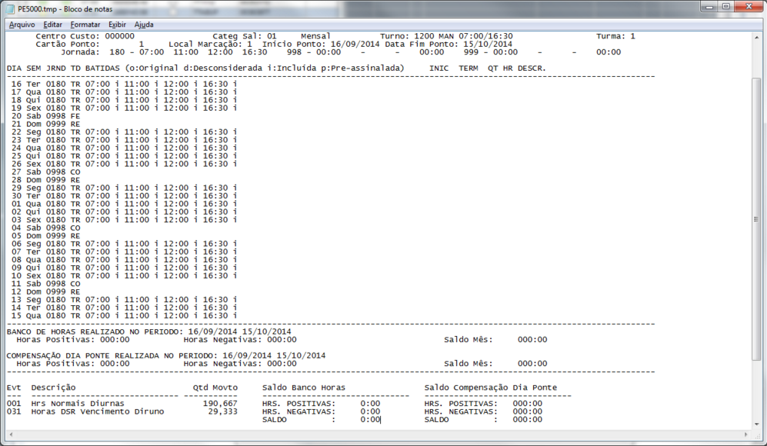The width and height of the screenshot is (767, 446).
Task: Click the vertical scrollbar thumb
Action: (x=757, y=220)
